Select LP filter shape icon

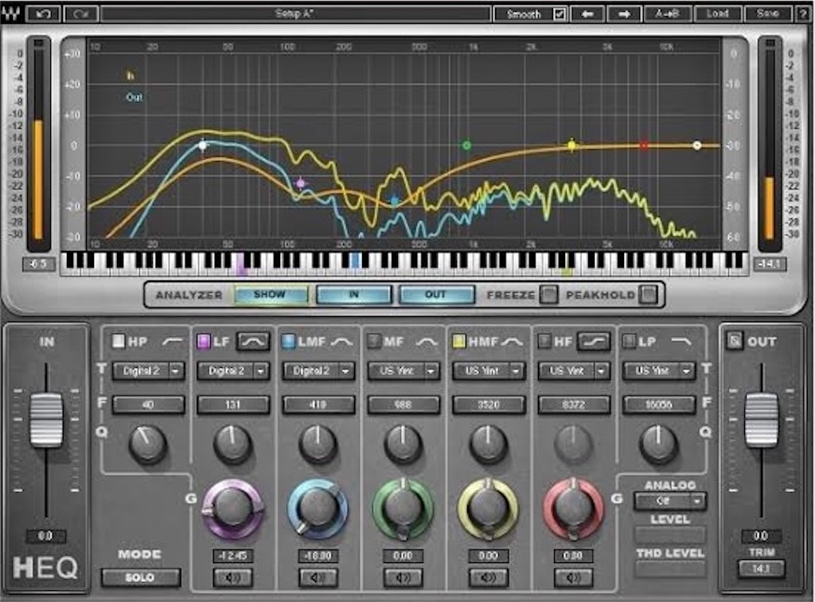(681, 341)
